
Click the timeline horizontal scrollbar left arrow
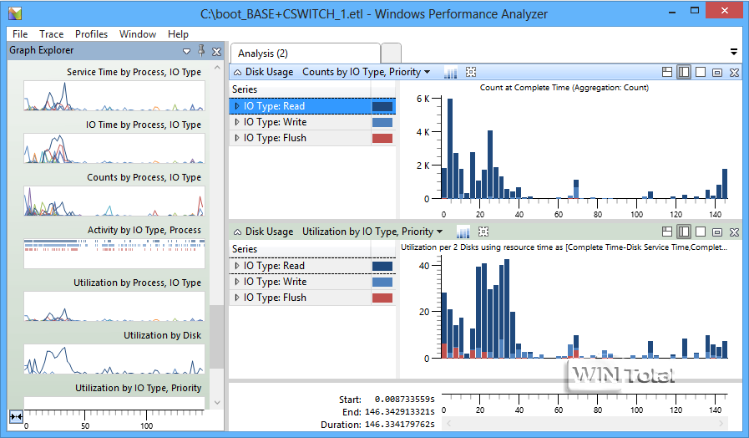point(449,423)
